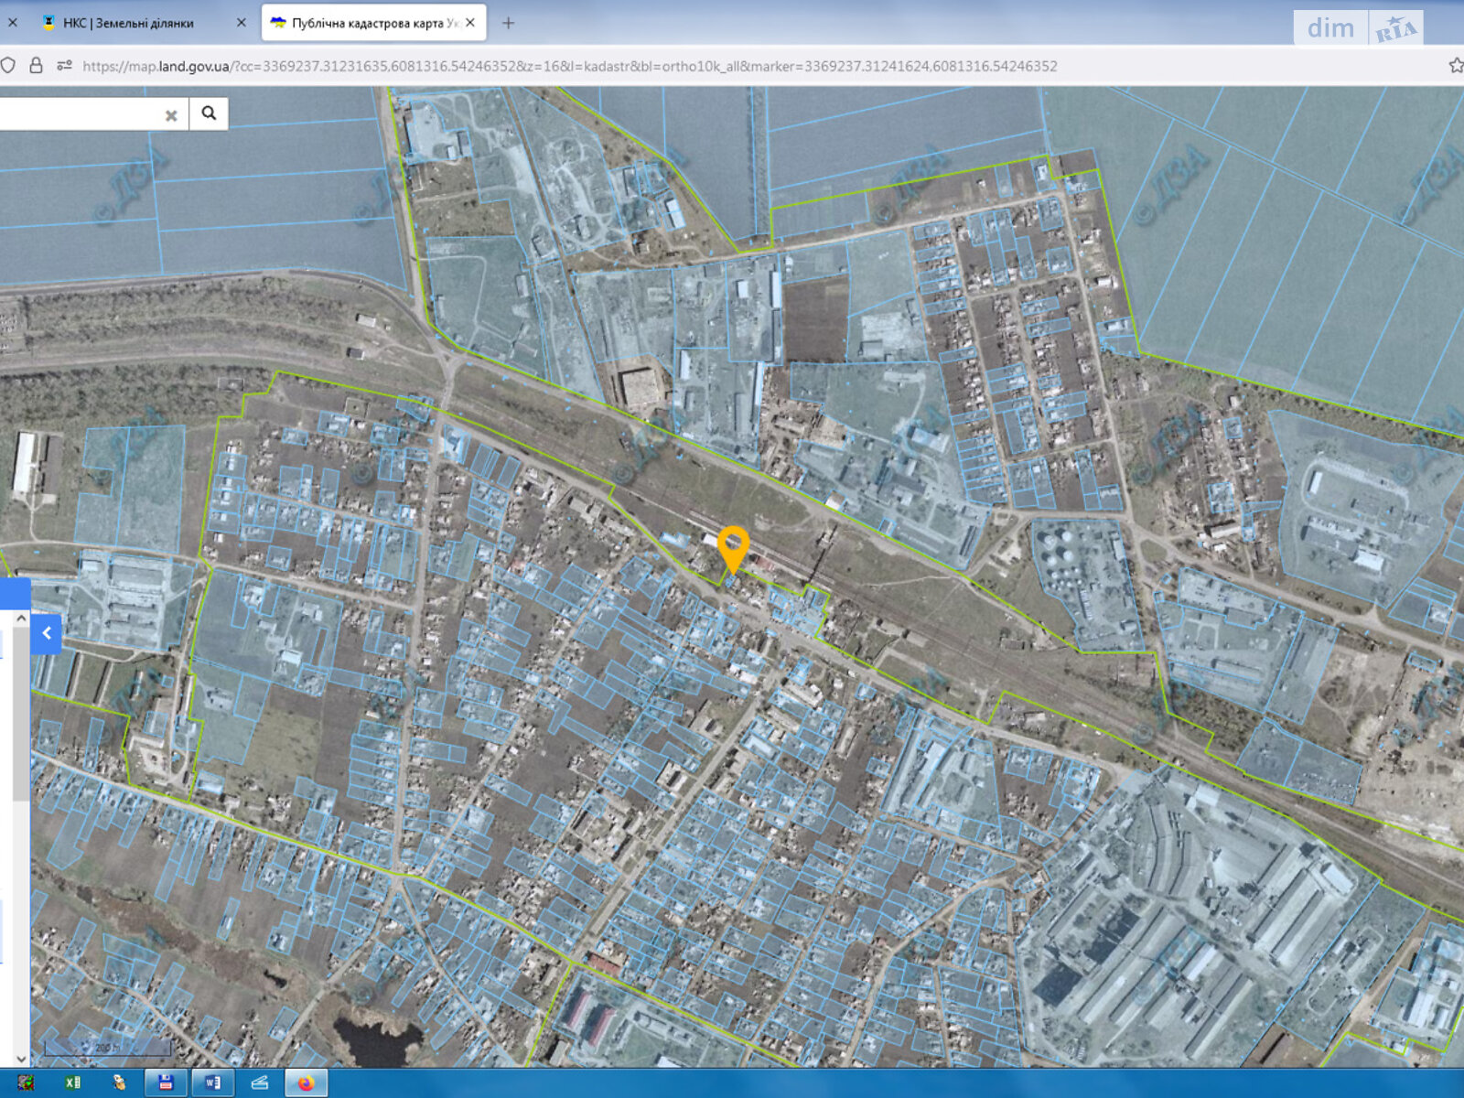Bookmark this page with star icon

pyautogui.click(x=1456, y=66)
